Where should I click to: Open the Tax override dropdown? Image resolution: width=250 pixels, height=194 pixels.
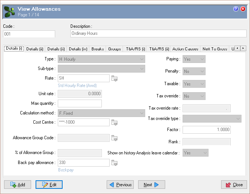point(194,96)
